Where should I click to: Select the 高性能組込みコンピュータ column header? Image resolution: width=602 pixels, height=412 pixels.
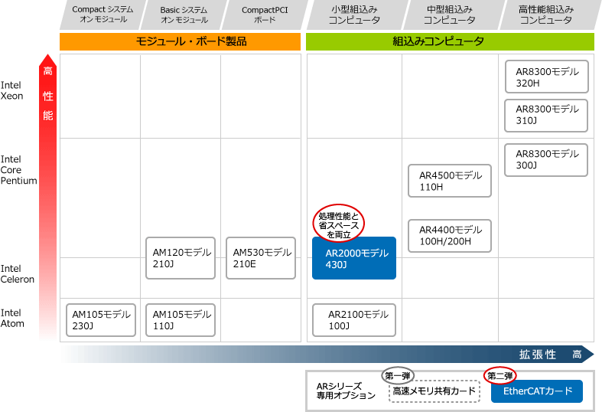click(546, 15)
